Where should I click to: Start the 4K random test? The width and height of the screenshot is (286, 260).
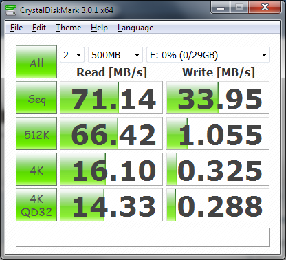[36, 169]
